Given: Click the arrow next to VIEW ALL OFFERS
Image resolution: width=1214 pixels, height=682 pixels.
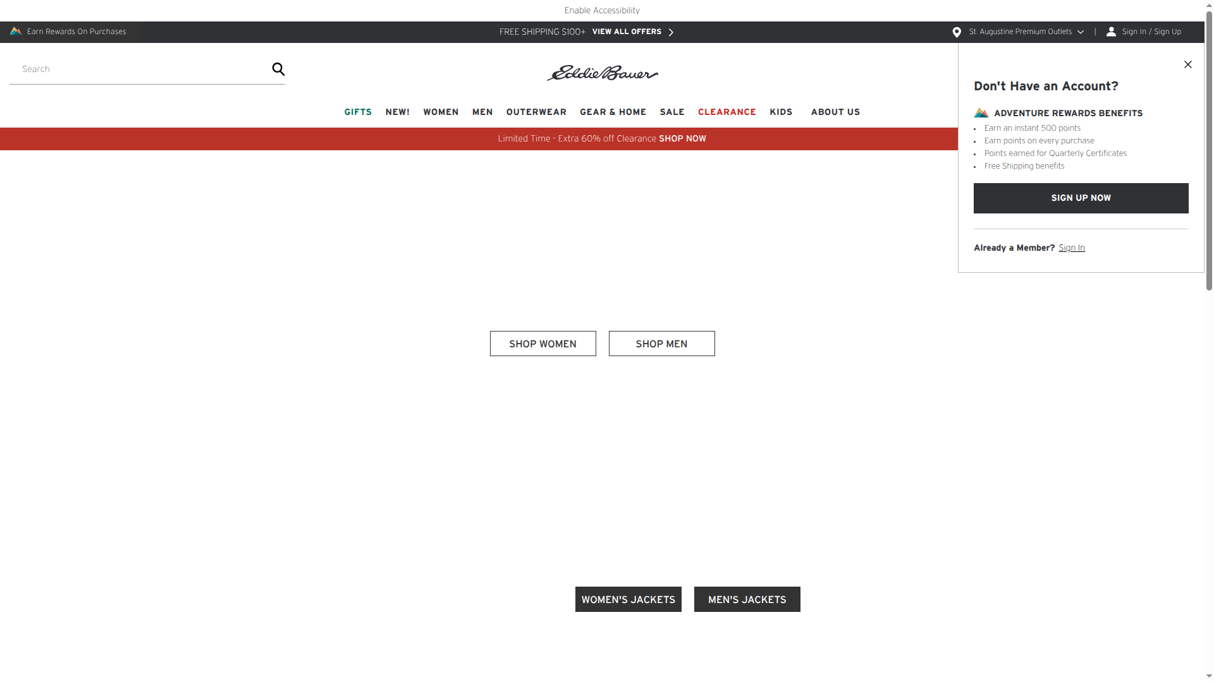Looking at the screenshot, I should click(x=671, y=32).
